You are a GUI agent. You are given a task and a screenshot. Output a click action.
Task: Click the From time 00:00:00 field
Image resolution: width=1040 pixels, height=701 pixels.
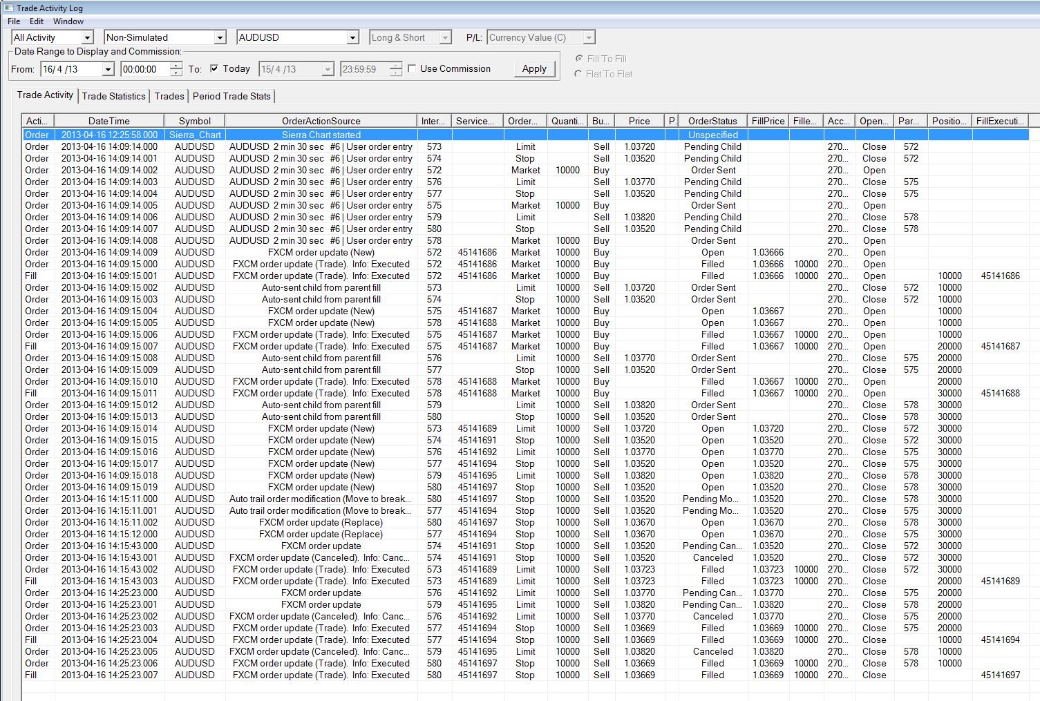coord(144,69)
